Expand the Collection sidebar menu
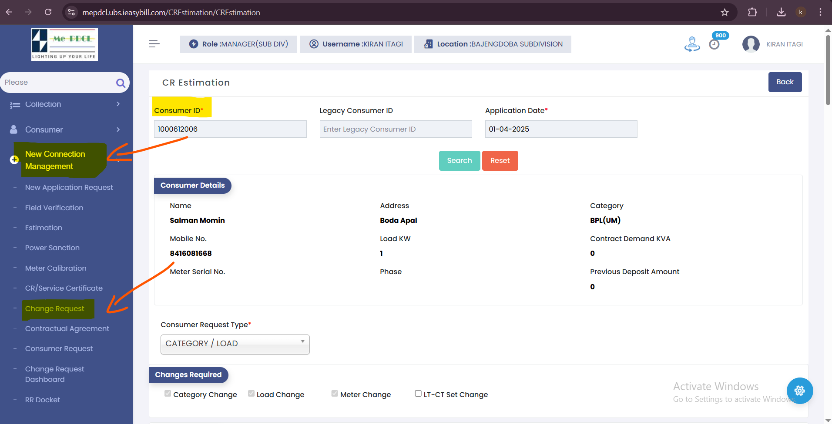 (65, 104)
